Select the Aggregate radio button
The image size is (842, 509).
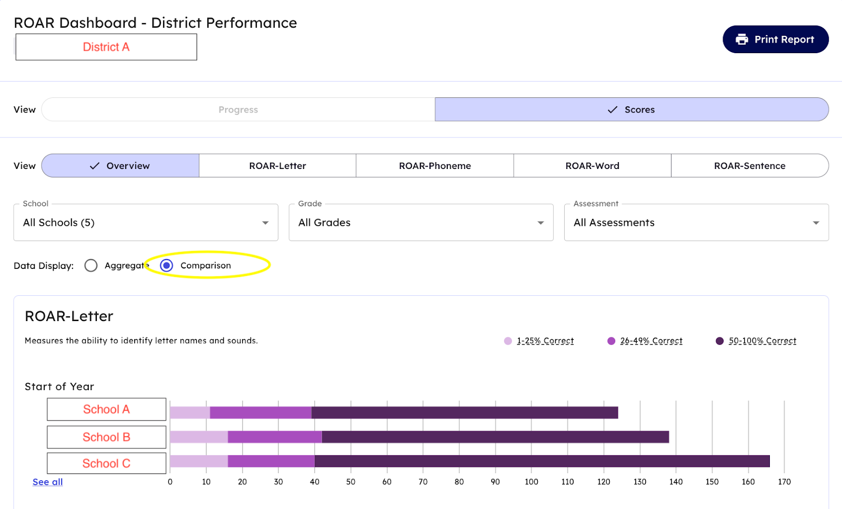tap(91, 265)
